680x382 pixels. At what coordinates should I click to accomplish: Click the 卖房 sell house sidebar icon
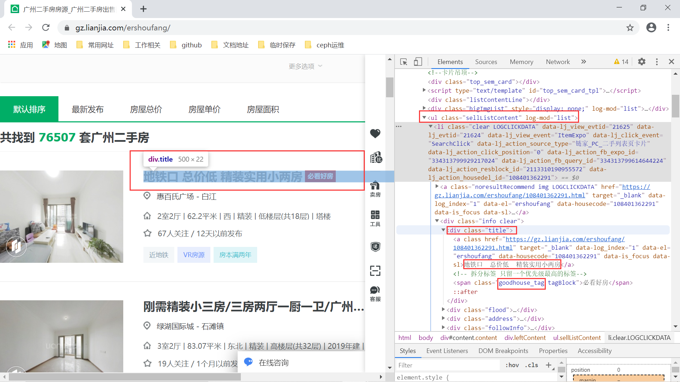(x=375, y=189)
